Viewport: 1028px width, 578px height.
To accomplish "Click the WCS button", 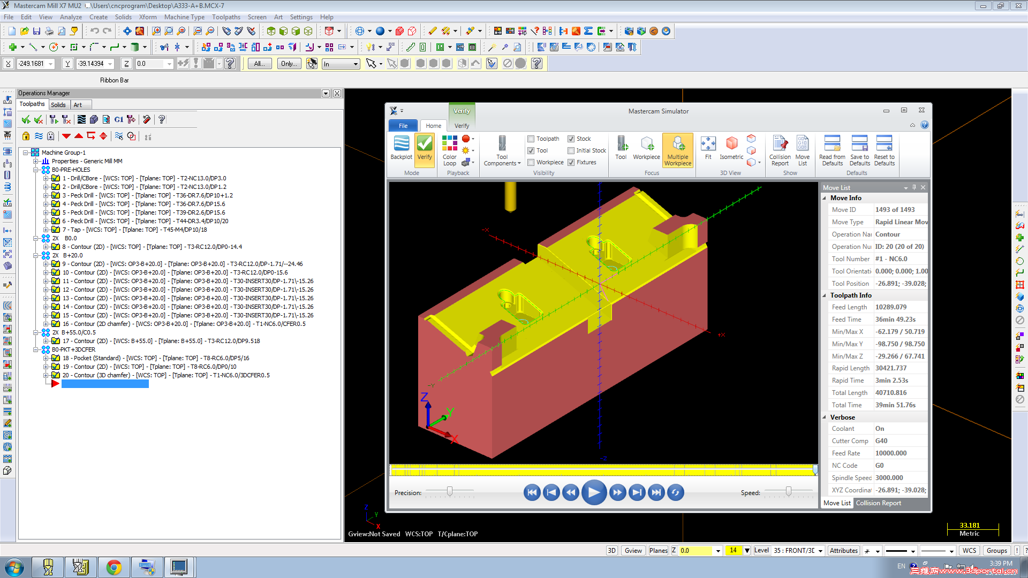I will click(x=969, y=550).
